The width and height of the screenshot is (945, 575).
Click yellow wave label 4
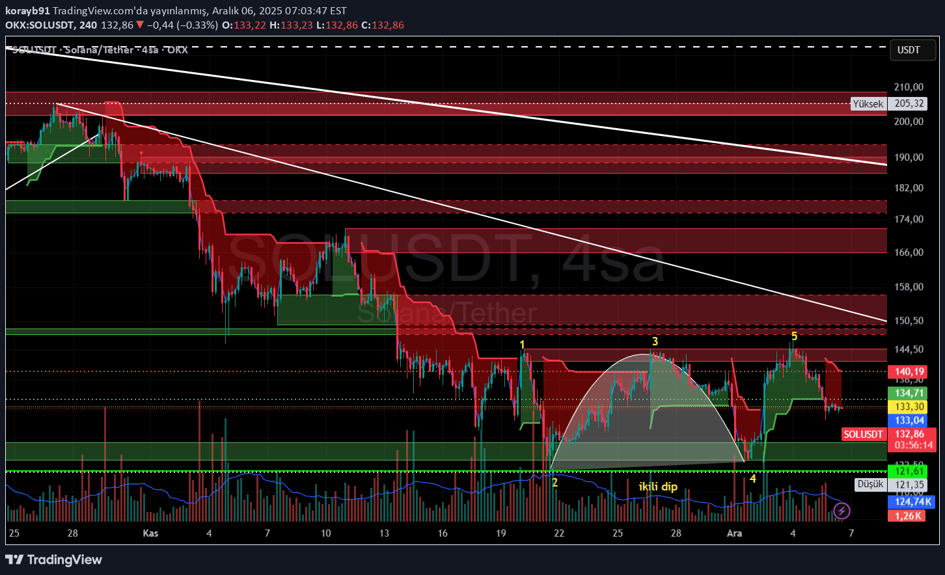(752, 479)
